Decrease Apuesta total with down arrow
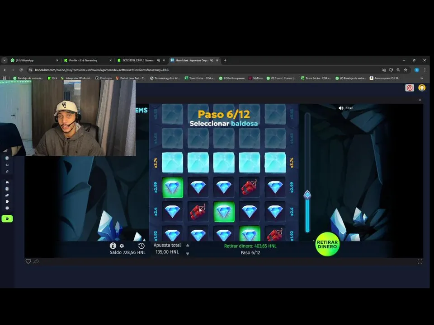The height and width of the screenshot is (325, 434). [188, 253]
